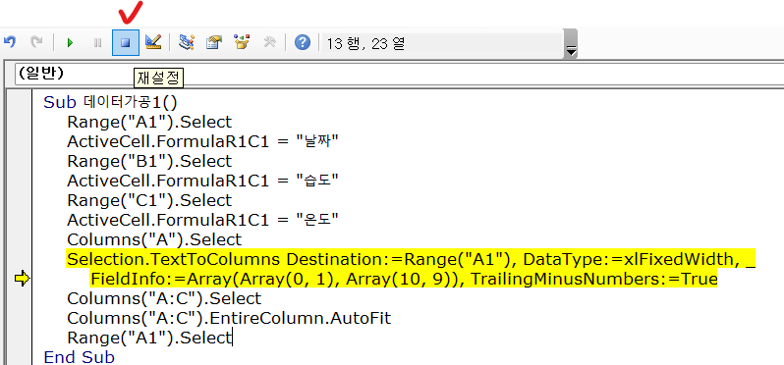This screenshot has height=365, width=784.
Task: Click the Break (pause) icon
Action: click(97, 43)
